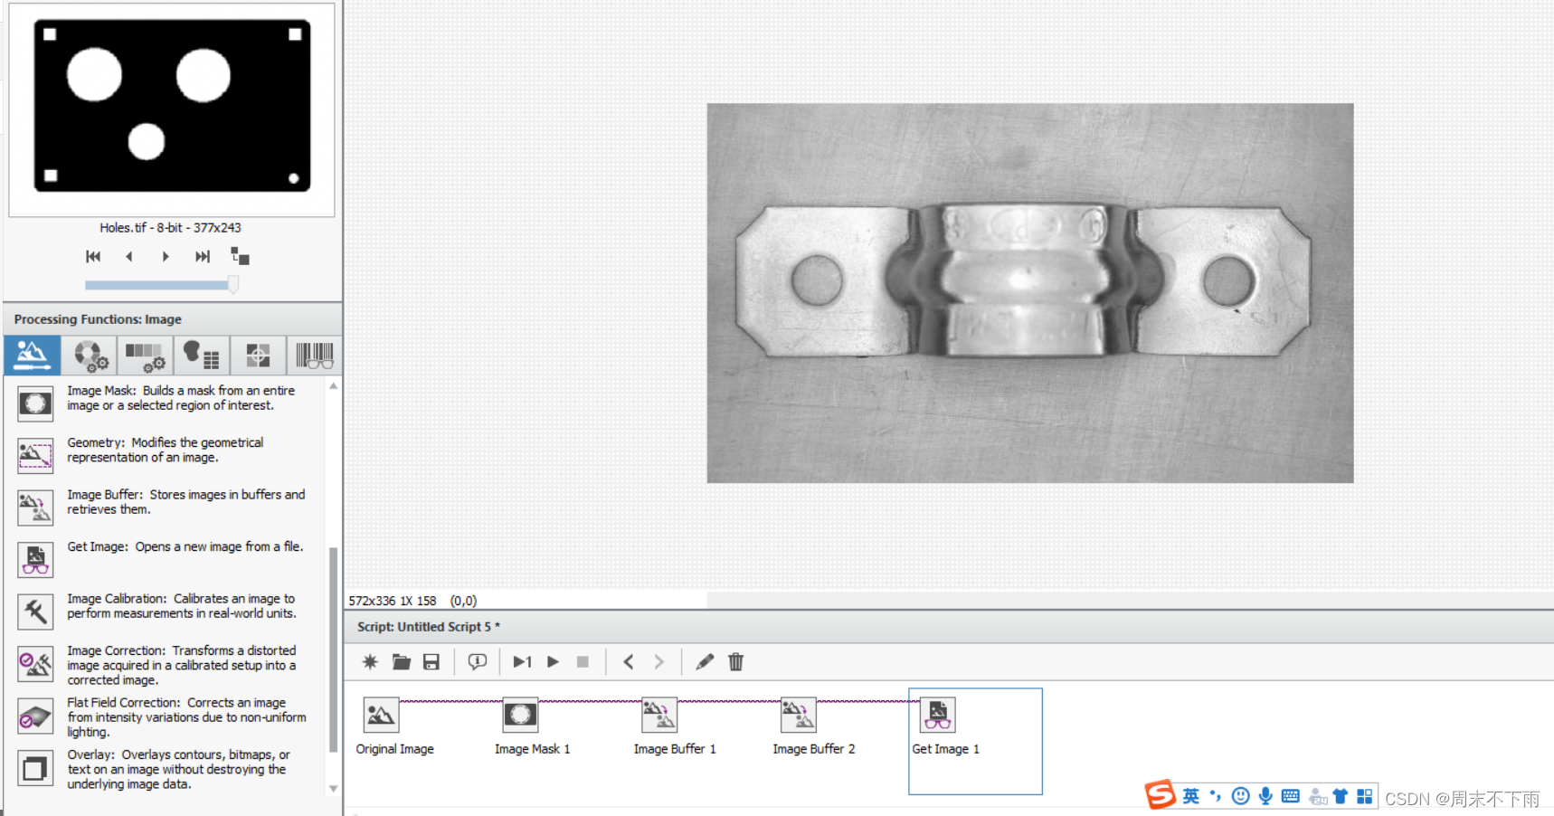The height and width of the screenshot is (816, 1554).
Task: Click the Image Buffer description text
Action: (x=186, y=502)
